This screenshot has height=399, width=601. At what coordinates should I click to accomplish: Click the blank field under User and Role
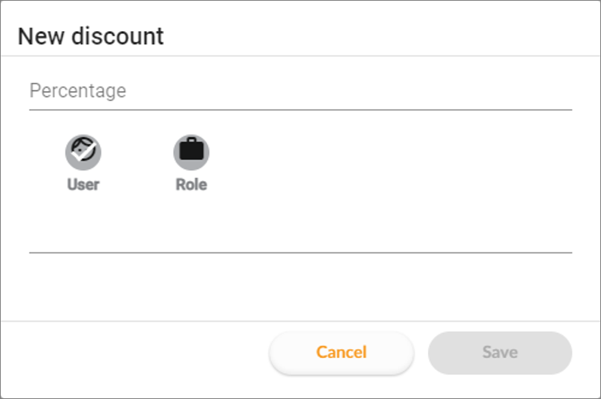tap(300, 235)
